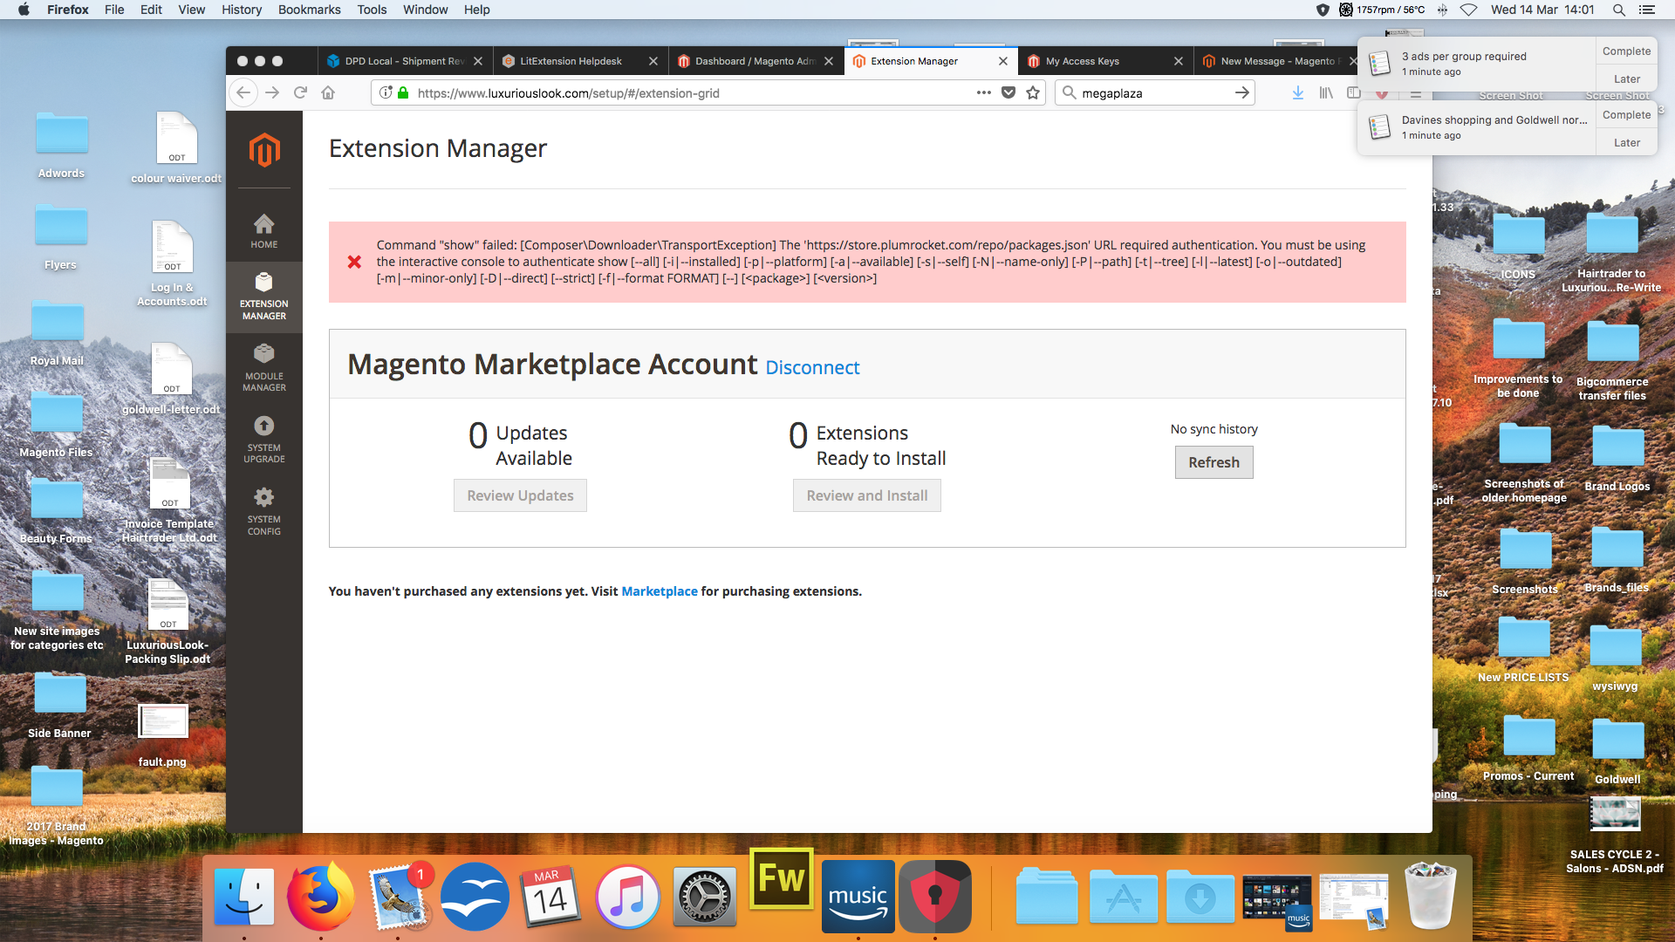Open the Marketplace link for purchasing extensions
Image resolution: width=1675 pixels, height=942 pixels.
(659, 590)
